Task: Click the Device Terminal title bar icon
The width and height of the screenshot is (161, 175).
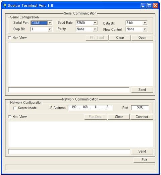Action: (x=5, y=5)
